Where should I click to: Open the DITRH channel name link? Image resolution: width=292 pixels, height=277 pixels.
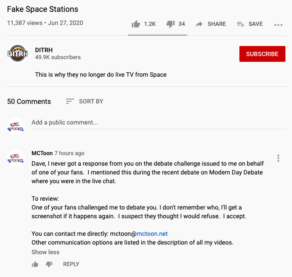(44, 50)
